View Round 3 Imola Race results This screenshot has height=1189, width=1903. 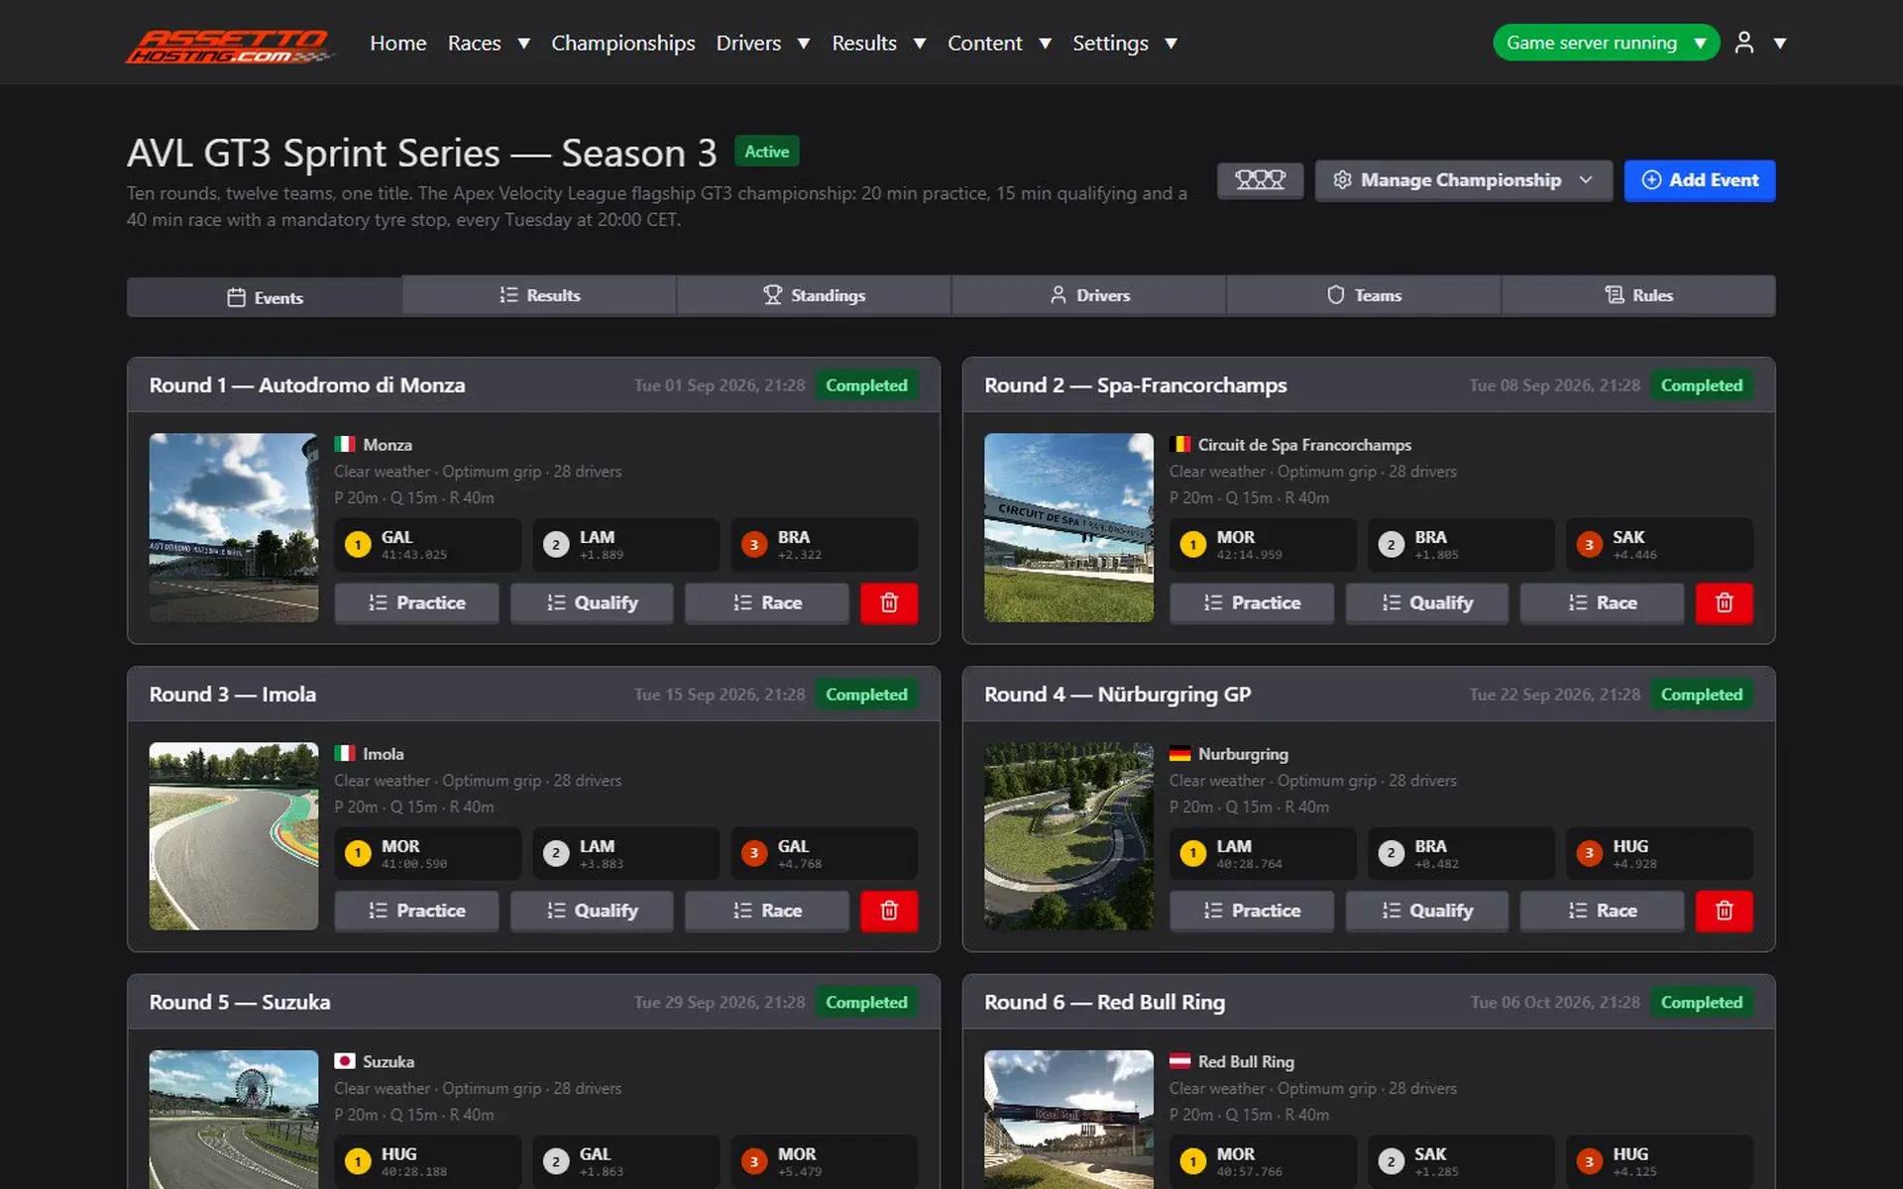[767, 911]
